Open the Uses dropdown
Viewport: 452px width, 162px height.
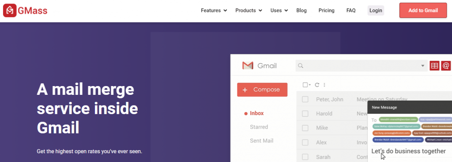[x=279, y=11]
